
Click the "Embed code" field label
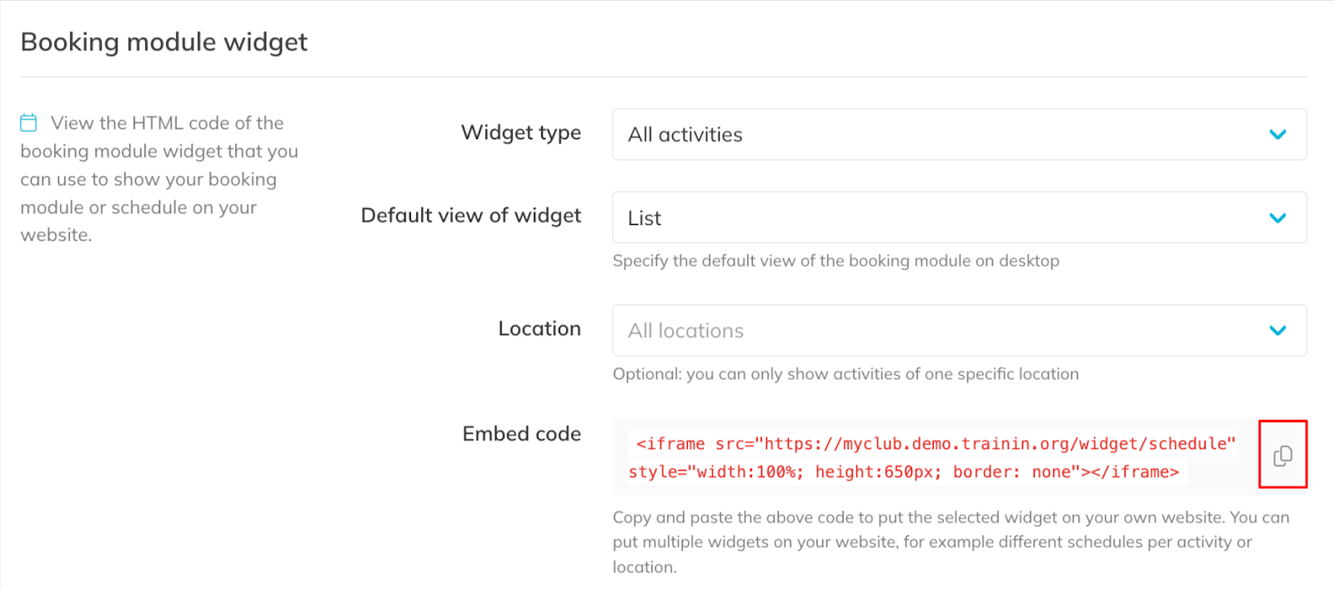(522, 434)
